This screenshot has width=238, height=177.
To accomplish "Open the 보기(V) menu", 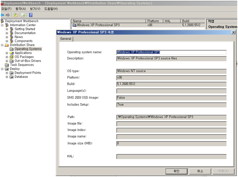I will (x=35, y=9).
